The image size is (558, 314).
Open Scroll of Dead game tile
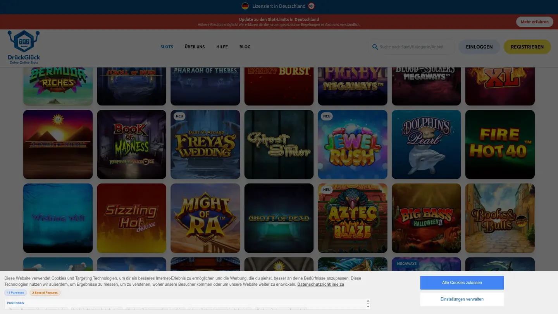(x=131, y=86)
